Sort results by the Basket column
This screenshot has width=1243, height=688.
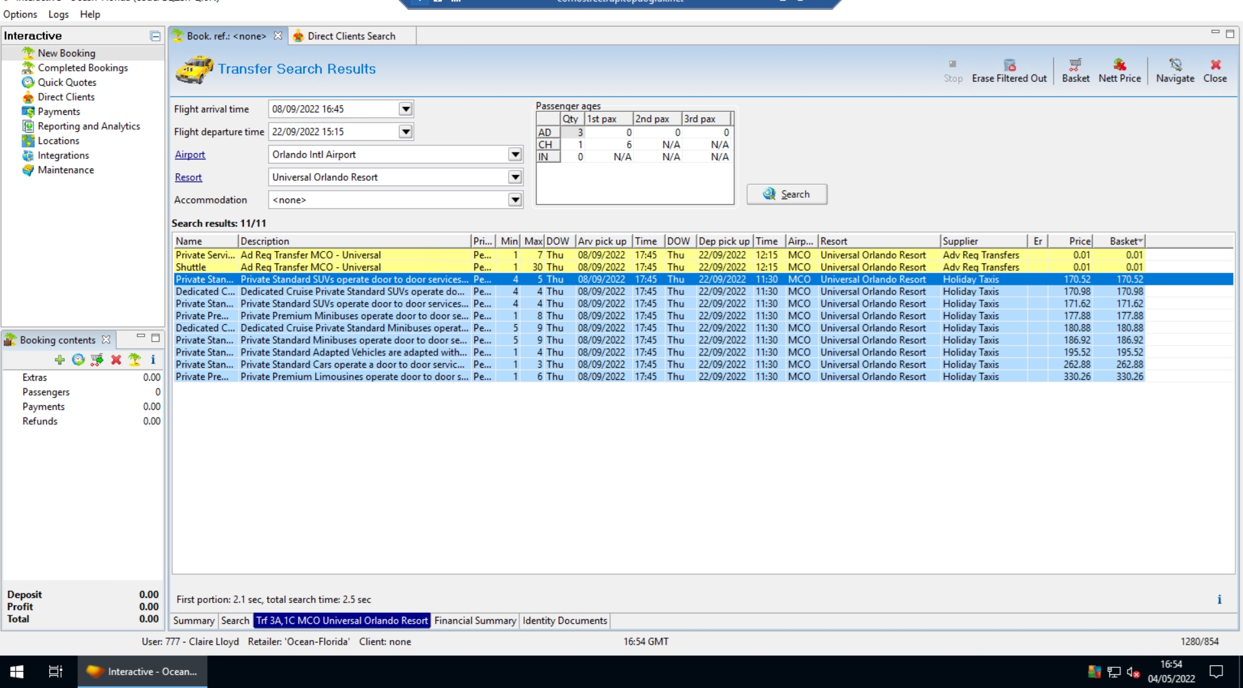(1119, 241)
